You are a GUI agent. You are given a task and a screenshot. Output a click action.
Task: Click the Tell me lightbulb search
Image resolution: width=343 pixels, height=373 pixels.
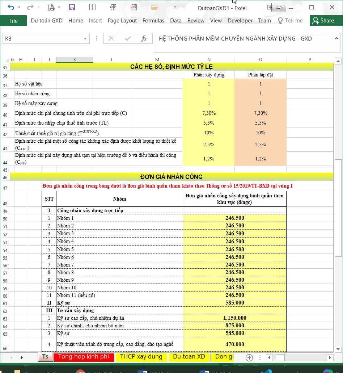pyautogui.click(x=290, y=21)
